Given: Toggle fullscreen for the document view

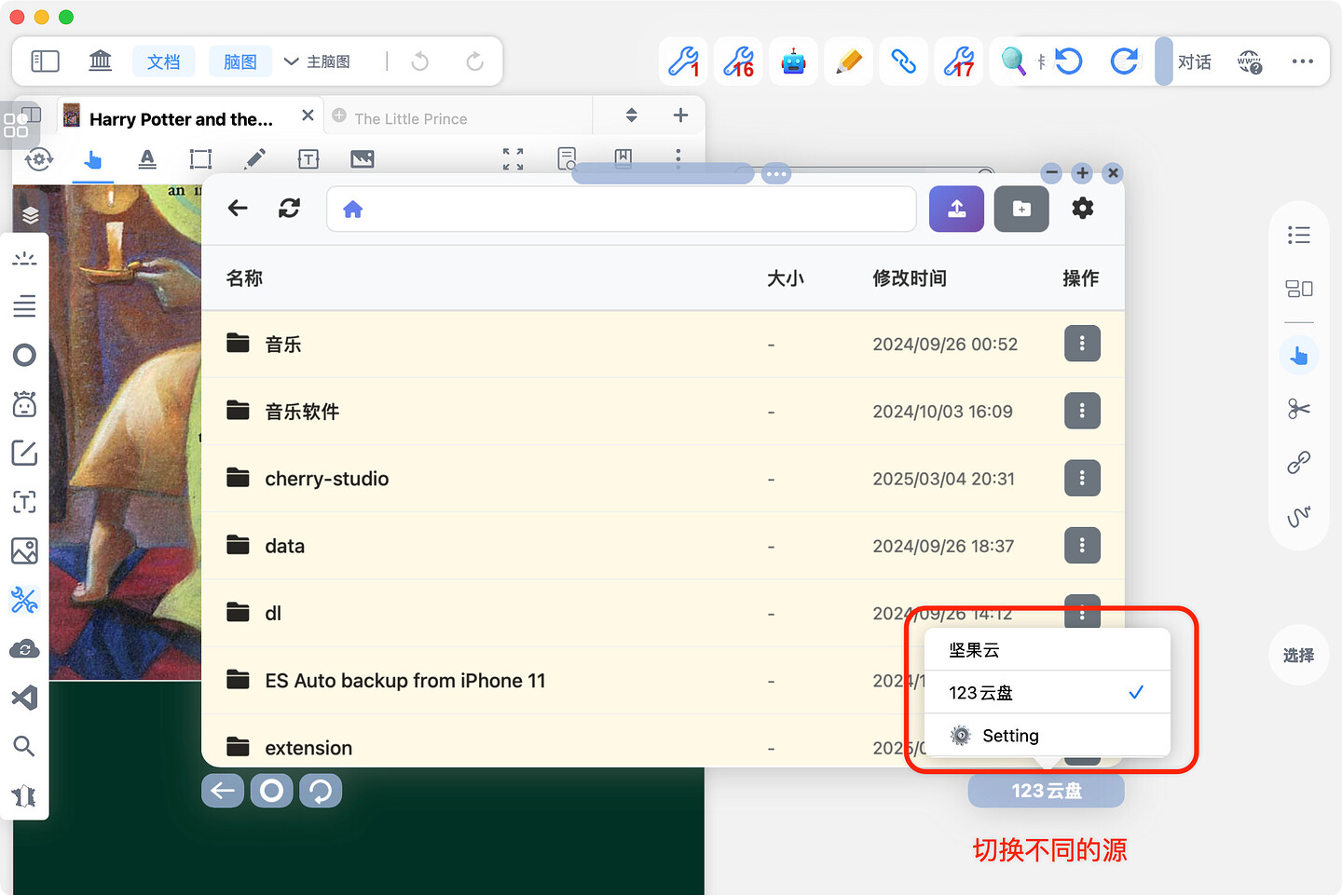Looking at the screenshot, I should coord(513,159).
